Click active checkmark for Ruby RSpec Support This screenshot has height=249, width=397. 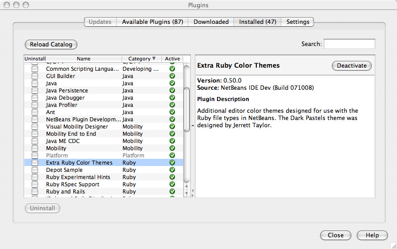tap(172, 184)
